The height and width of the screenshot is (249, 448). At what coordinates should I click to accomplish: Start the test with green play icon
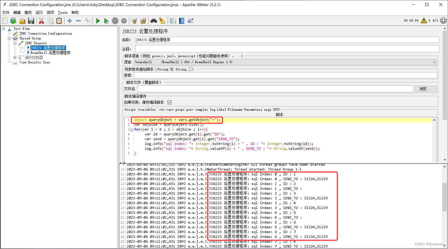coord(98,21)
